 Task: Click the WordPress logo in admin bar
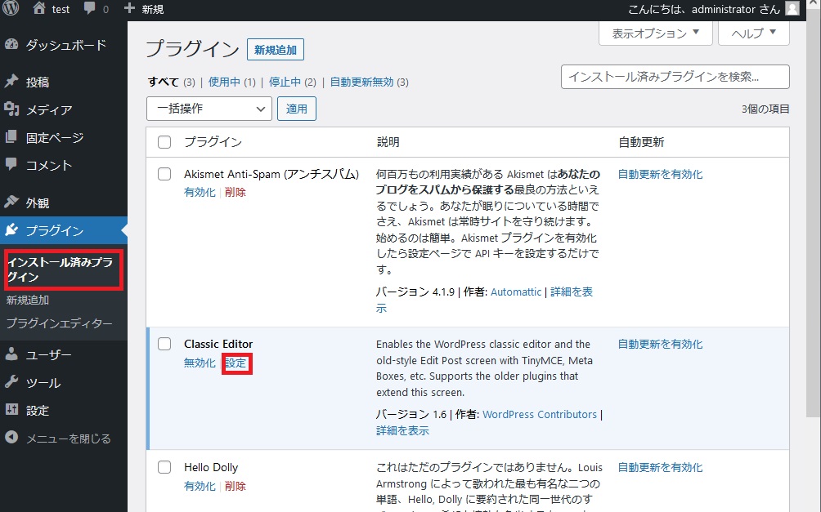[11, 8]
